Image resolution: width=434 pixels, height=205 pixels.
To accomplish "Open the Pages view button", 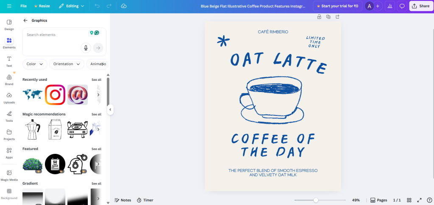I will pos(379,200).
